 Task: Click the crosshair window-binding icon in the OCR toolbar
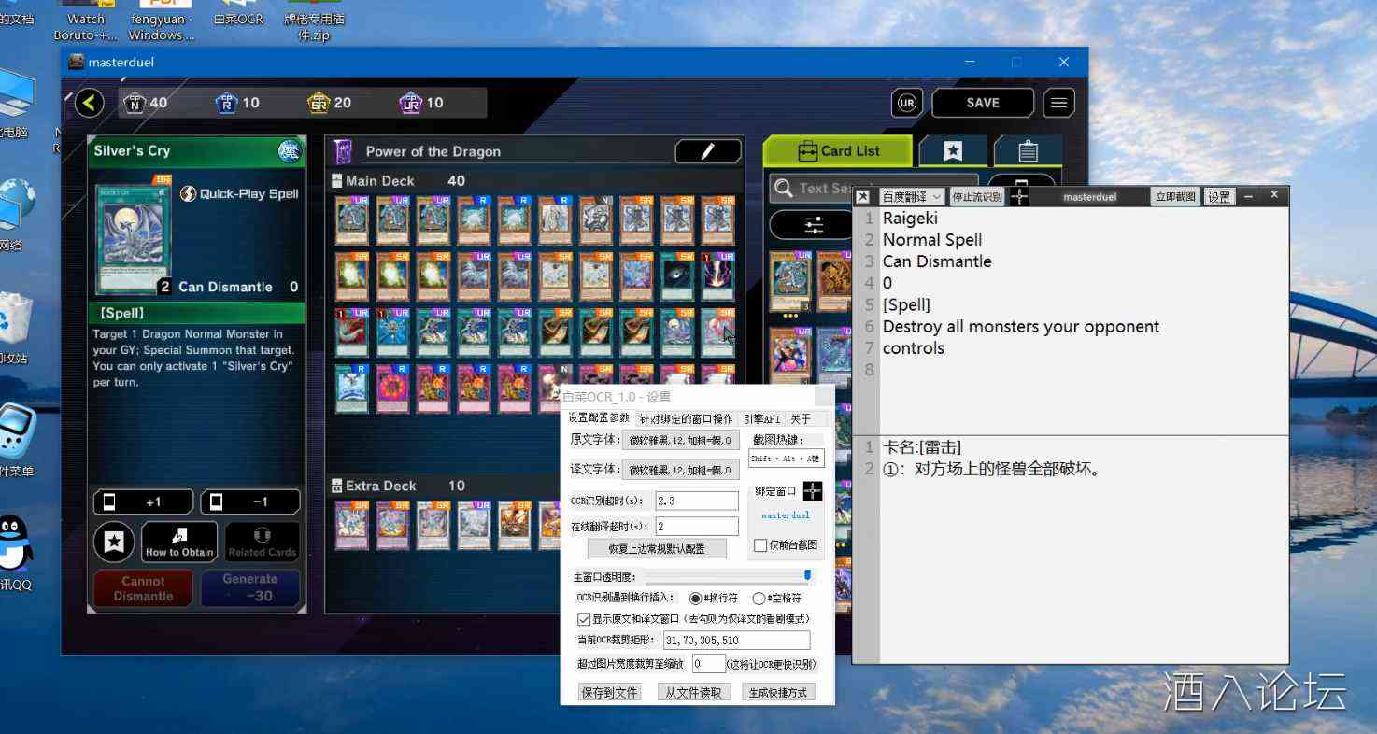tap(1021, 196)
